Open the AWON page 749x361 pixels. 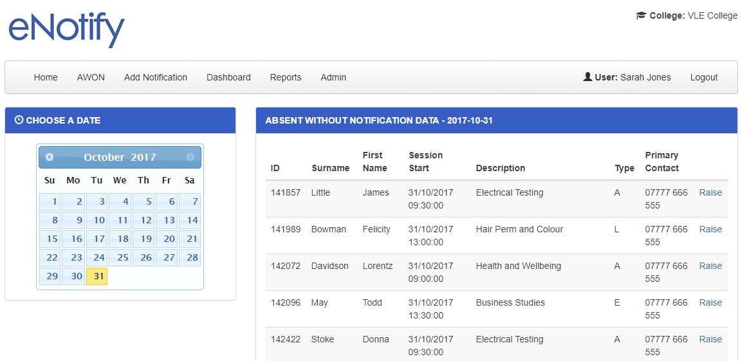point(91,77)
